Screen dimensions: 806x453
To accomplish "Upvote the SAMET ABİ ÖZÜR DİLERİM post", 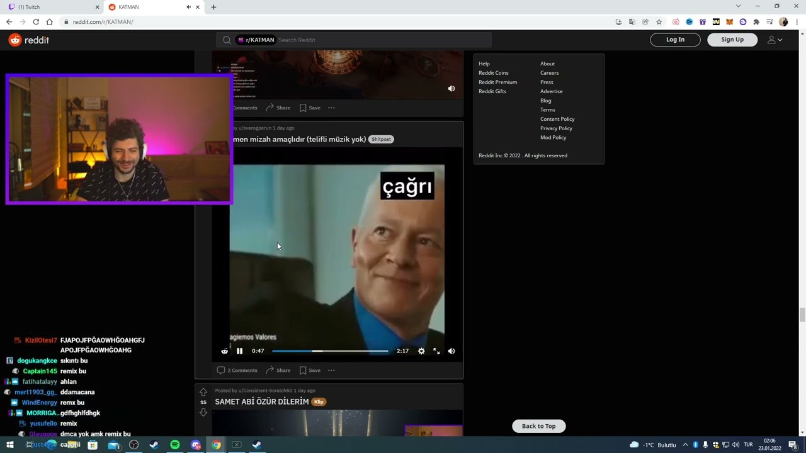I will click(203, 392).
